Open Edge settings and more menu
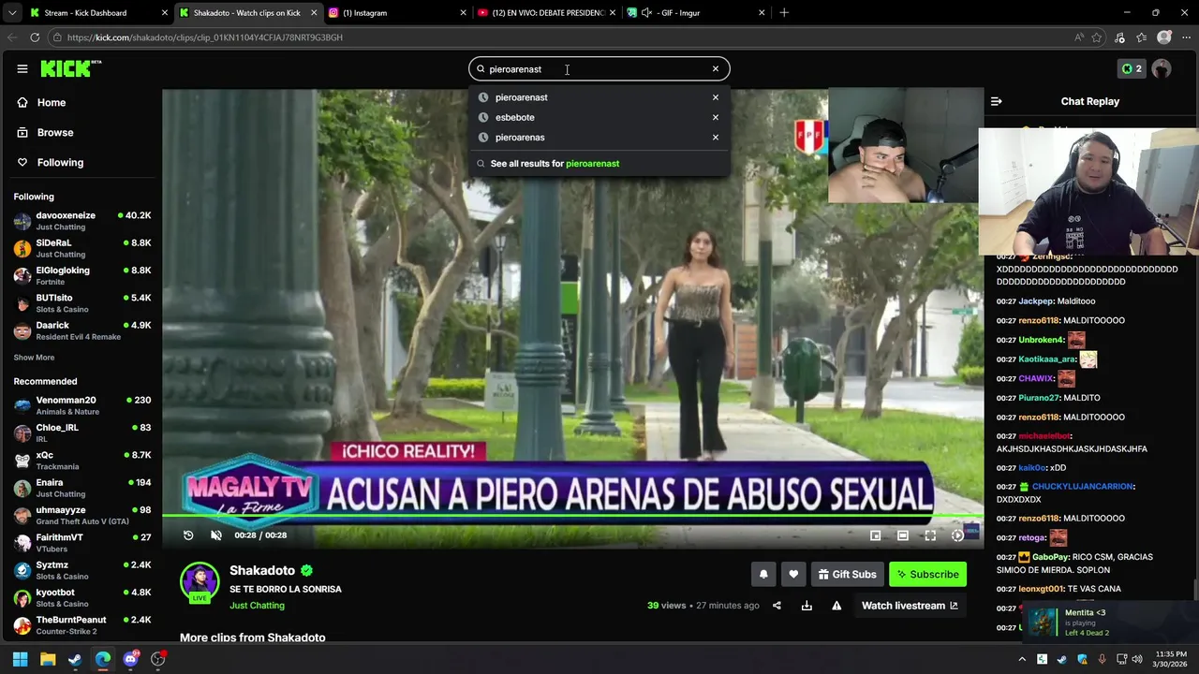This screenshot has height=674, width=1199. [1186, 37]
